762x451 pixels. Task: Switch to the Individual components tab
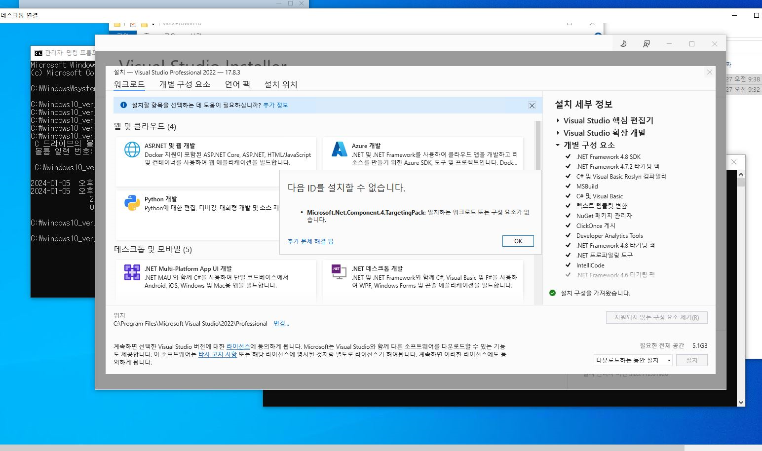(185, 84)
